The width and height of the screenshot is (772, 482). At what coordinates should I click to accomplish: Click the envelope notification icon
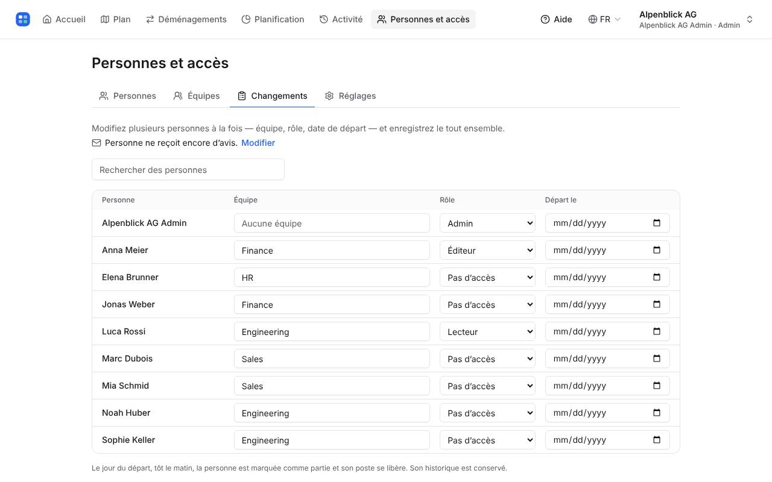coord(96,143)
